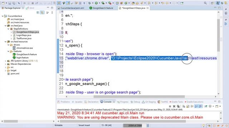Screen dimensions: 229x128
Task: Open the Git Staging view tab
Action: point(149,102)
